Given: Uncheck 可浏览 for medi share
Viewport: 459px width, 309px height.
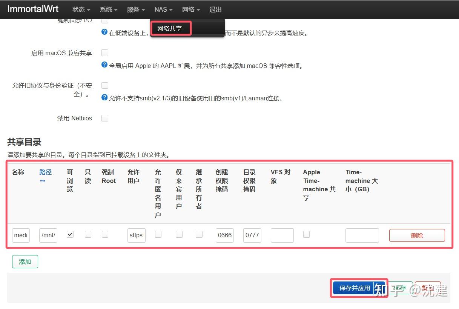Looking at the screenshot, I should (69, 234).
